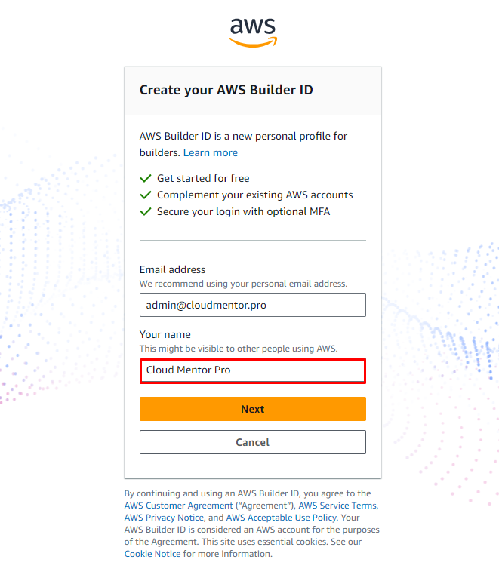Click the Secure your login with optional MFA text

(243, 212)
